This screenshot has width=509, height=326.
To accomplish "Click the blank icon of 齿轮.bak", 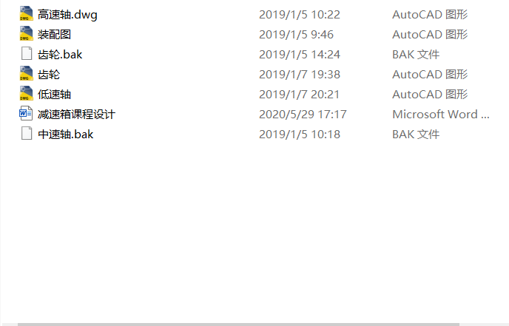I will pos(27,54).
